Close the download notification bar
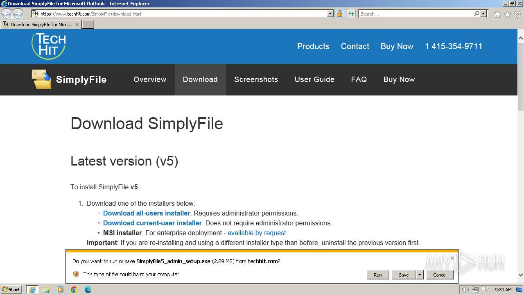524x295 pixels. tap(452, 258)
